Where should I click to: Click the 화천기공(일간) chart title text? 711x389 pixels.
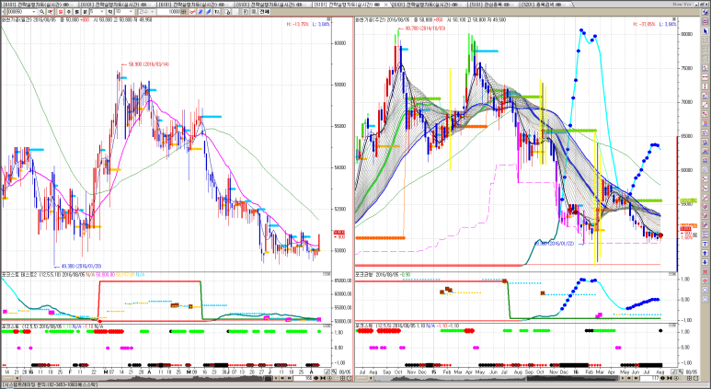17,20
